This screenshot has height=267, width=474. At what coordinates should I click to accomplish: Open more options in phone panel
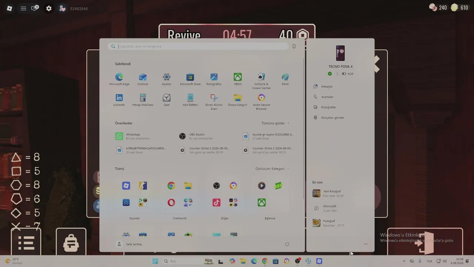(365, 244)
